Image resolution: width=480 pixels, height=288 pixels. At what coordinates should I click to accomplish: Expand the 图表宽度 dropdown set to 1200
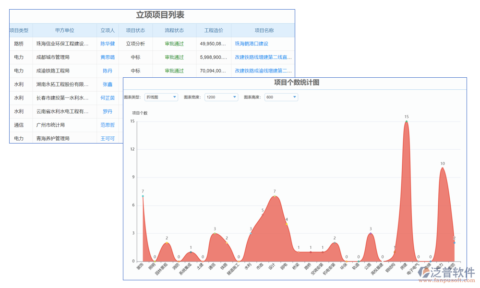pyautogui.click(x=221, y=97)
